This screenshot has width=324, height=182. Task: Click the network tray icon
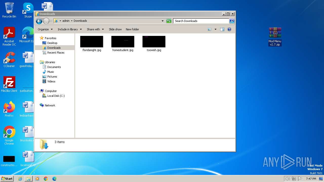pyautogui.click(x=294, y=179)
